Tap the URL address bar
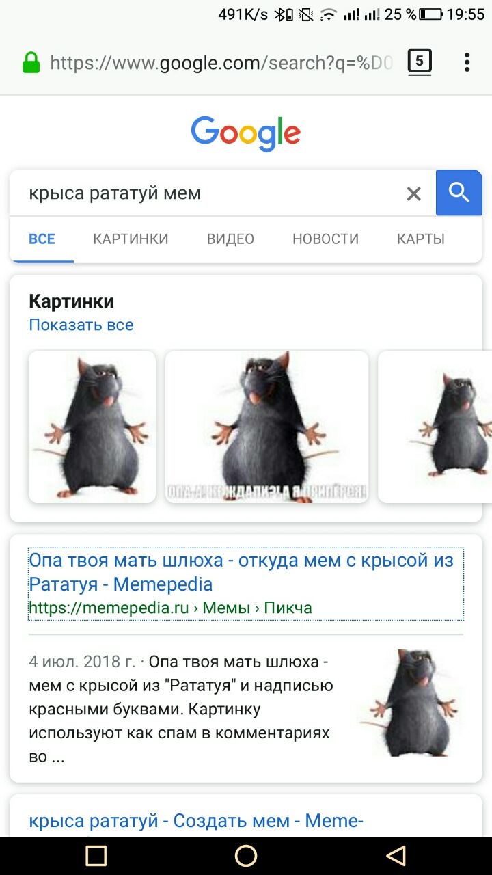 pyautogui.click(x=221, y=63)
